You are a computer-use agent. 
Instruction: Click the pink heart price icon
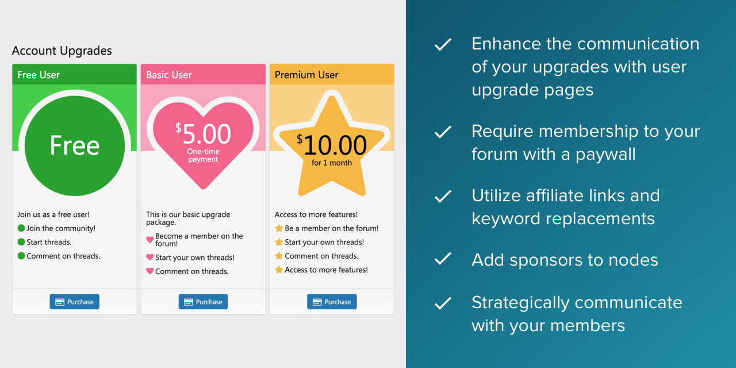203,142
